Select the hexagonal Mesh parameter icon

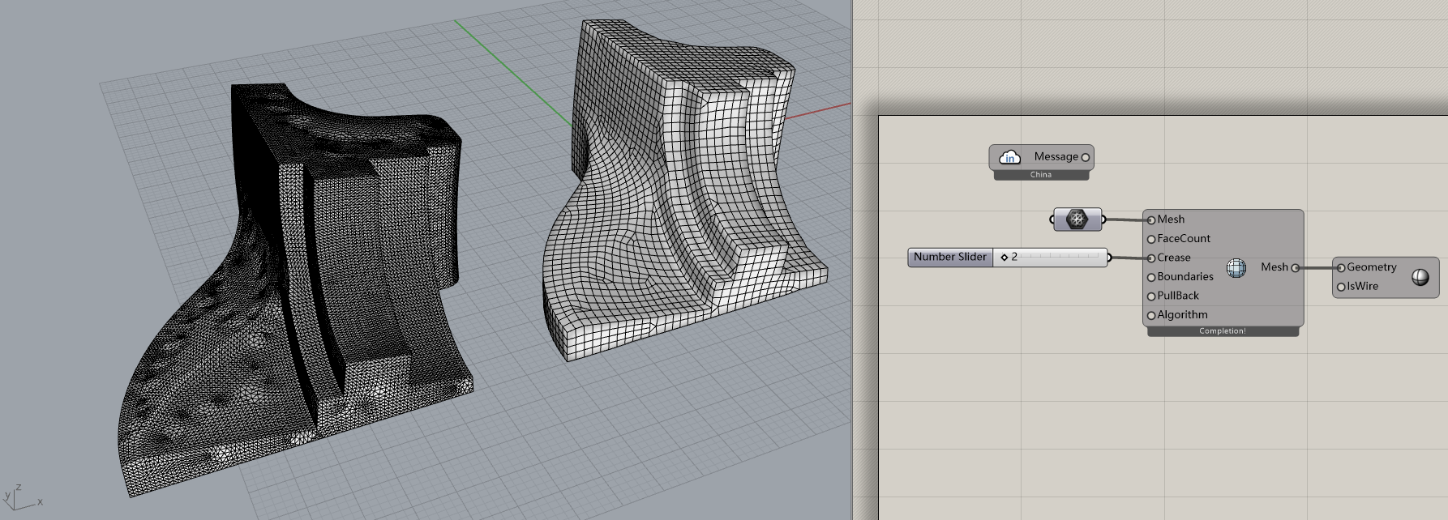(x=1077, y=219)
